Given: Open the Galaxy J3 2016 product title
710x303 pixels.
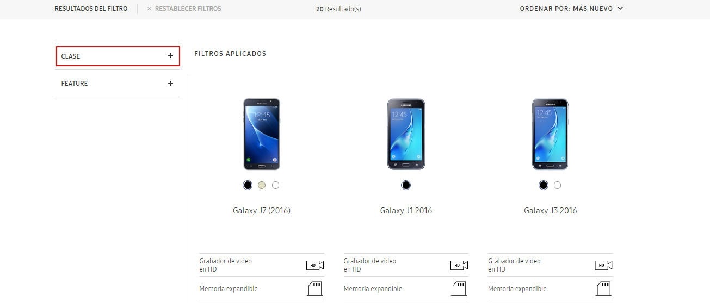Looking at the screenshot, I should [550, 211].
